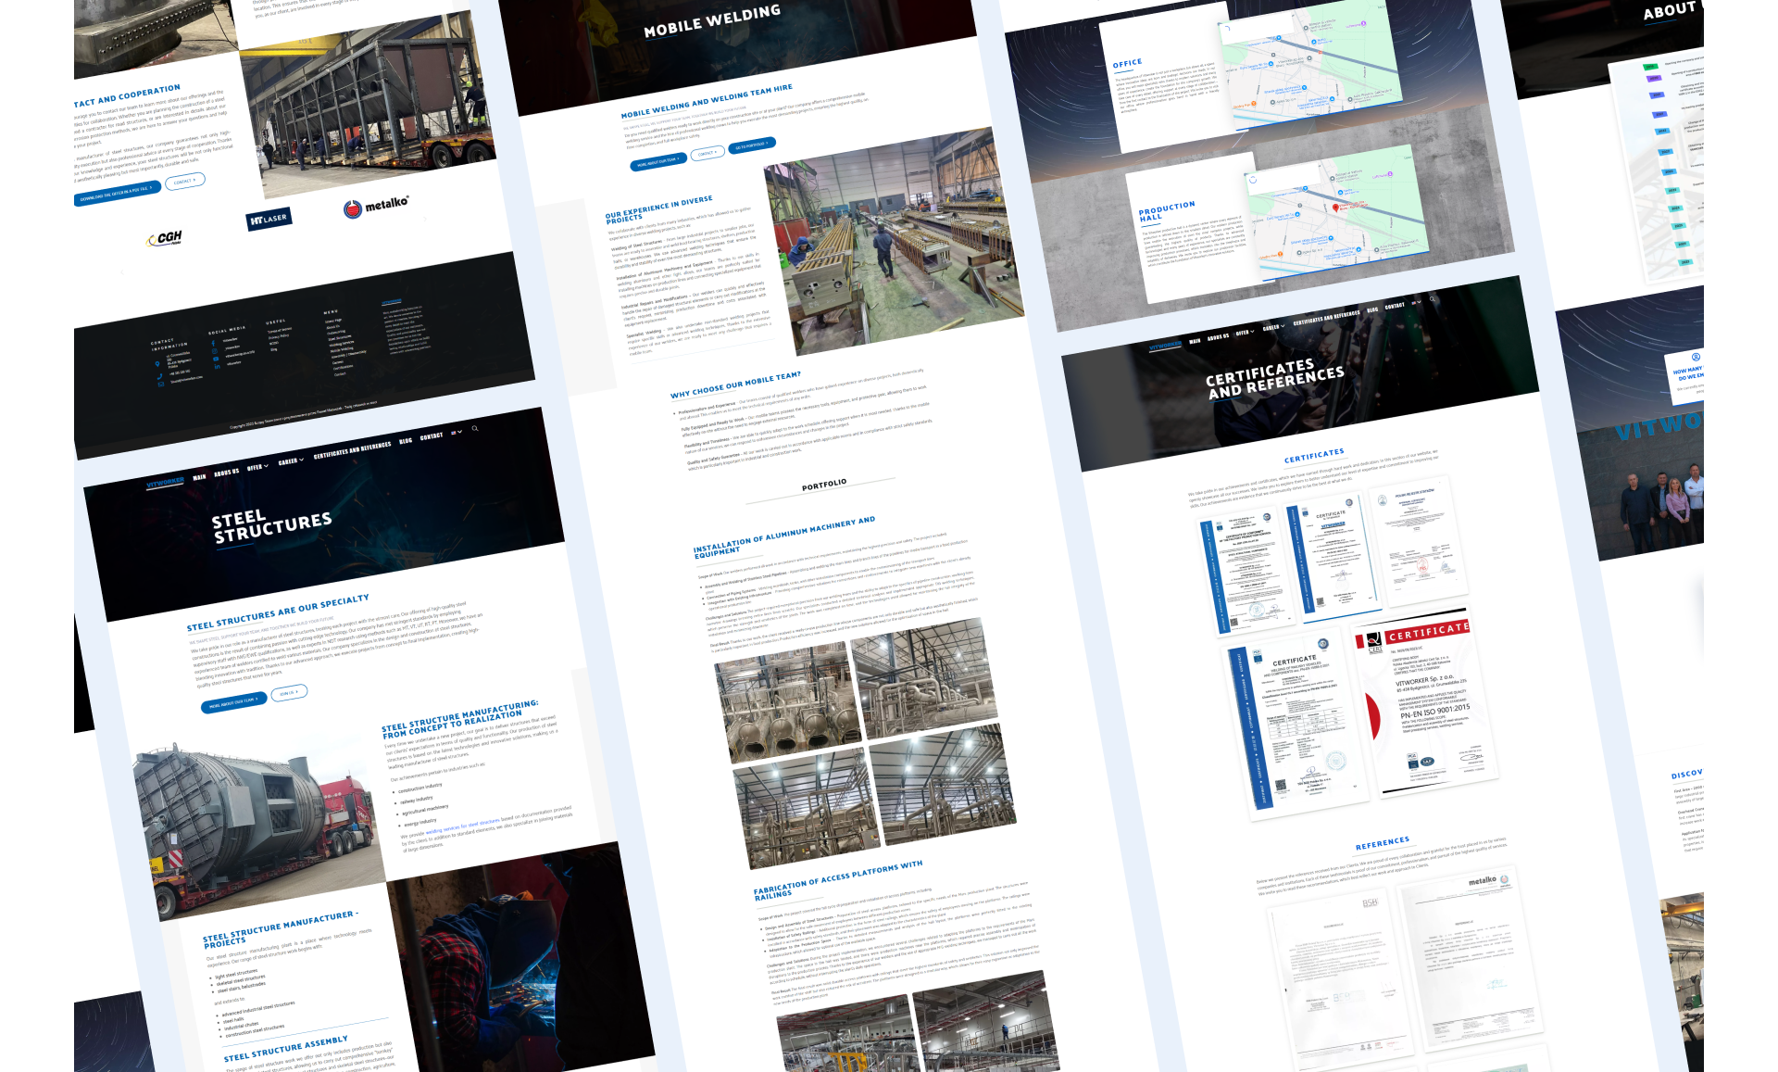This screenshot has height=1072, width=1778.
Task: Expand OFFER menu on Steel Structures page
Action: (x=258, y=466)
